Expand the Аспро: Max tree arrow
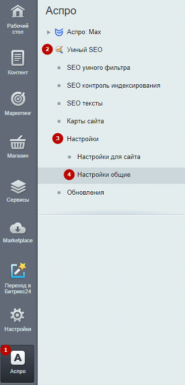The height and width of the screenshot is (385, 185). click(x=49, y=32)
